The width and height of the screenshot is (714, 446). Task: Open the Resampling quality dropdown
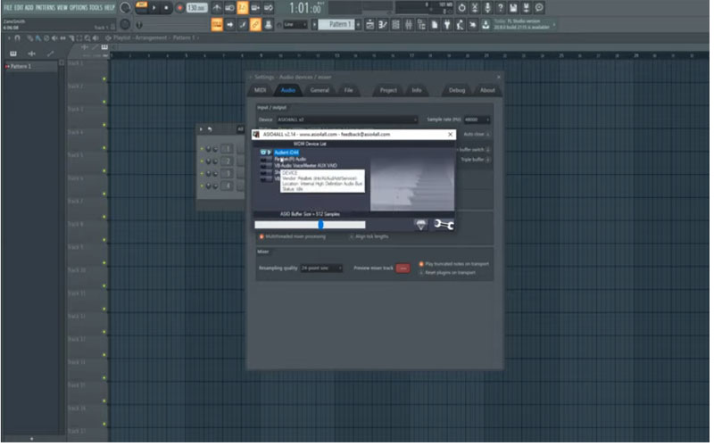point(321,268)
